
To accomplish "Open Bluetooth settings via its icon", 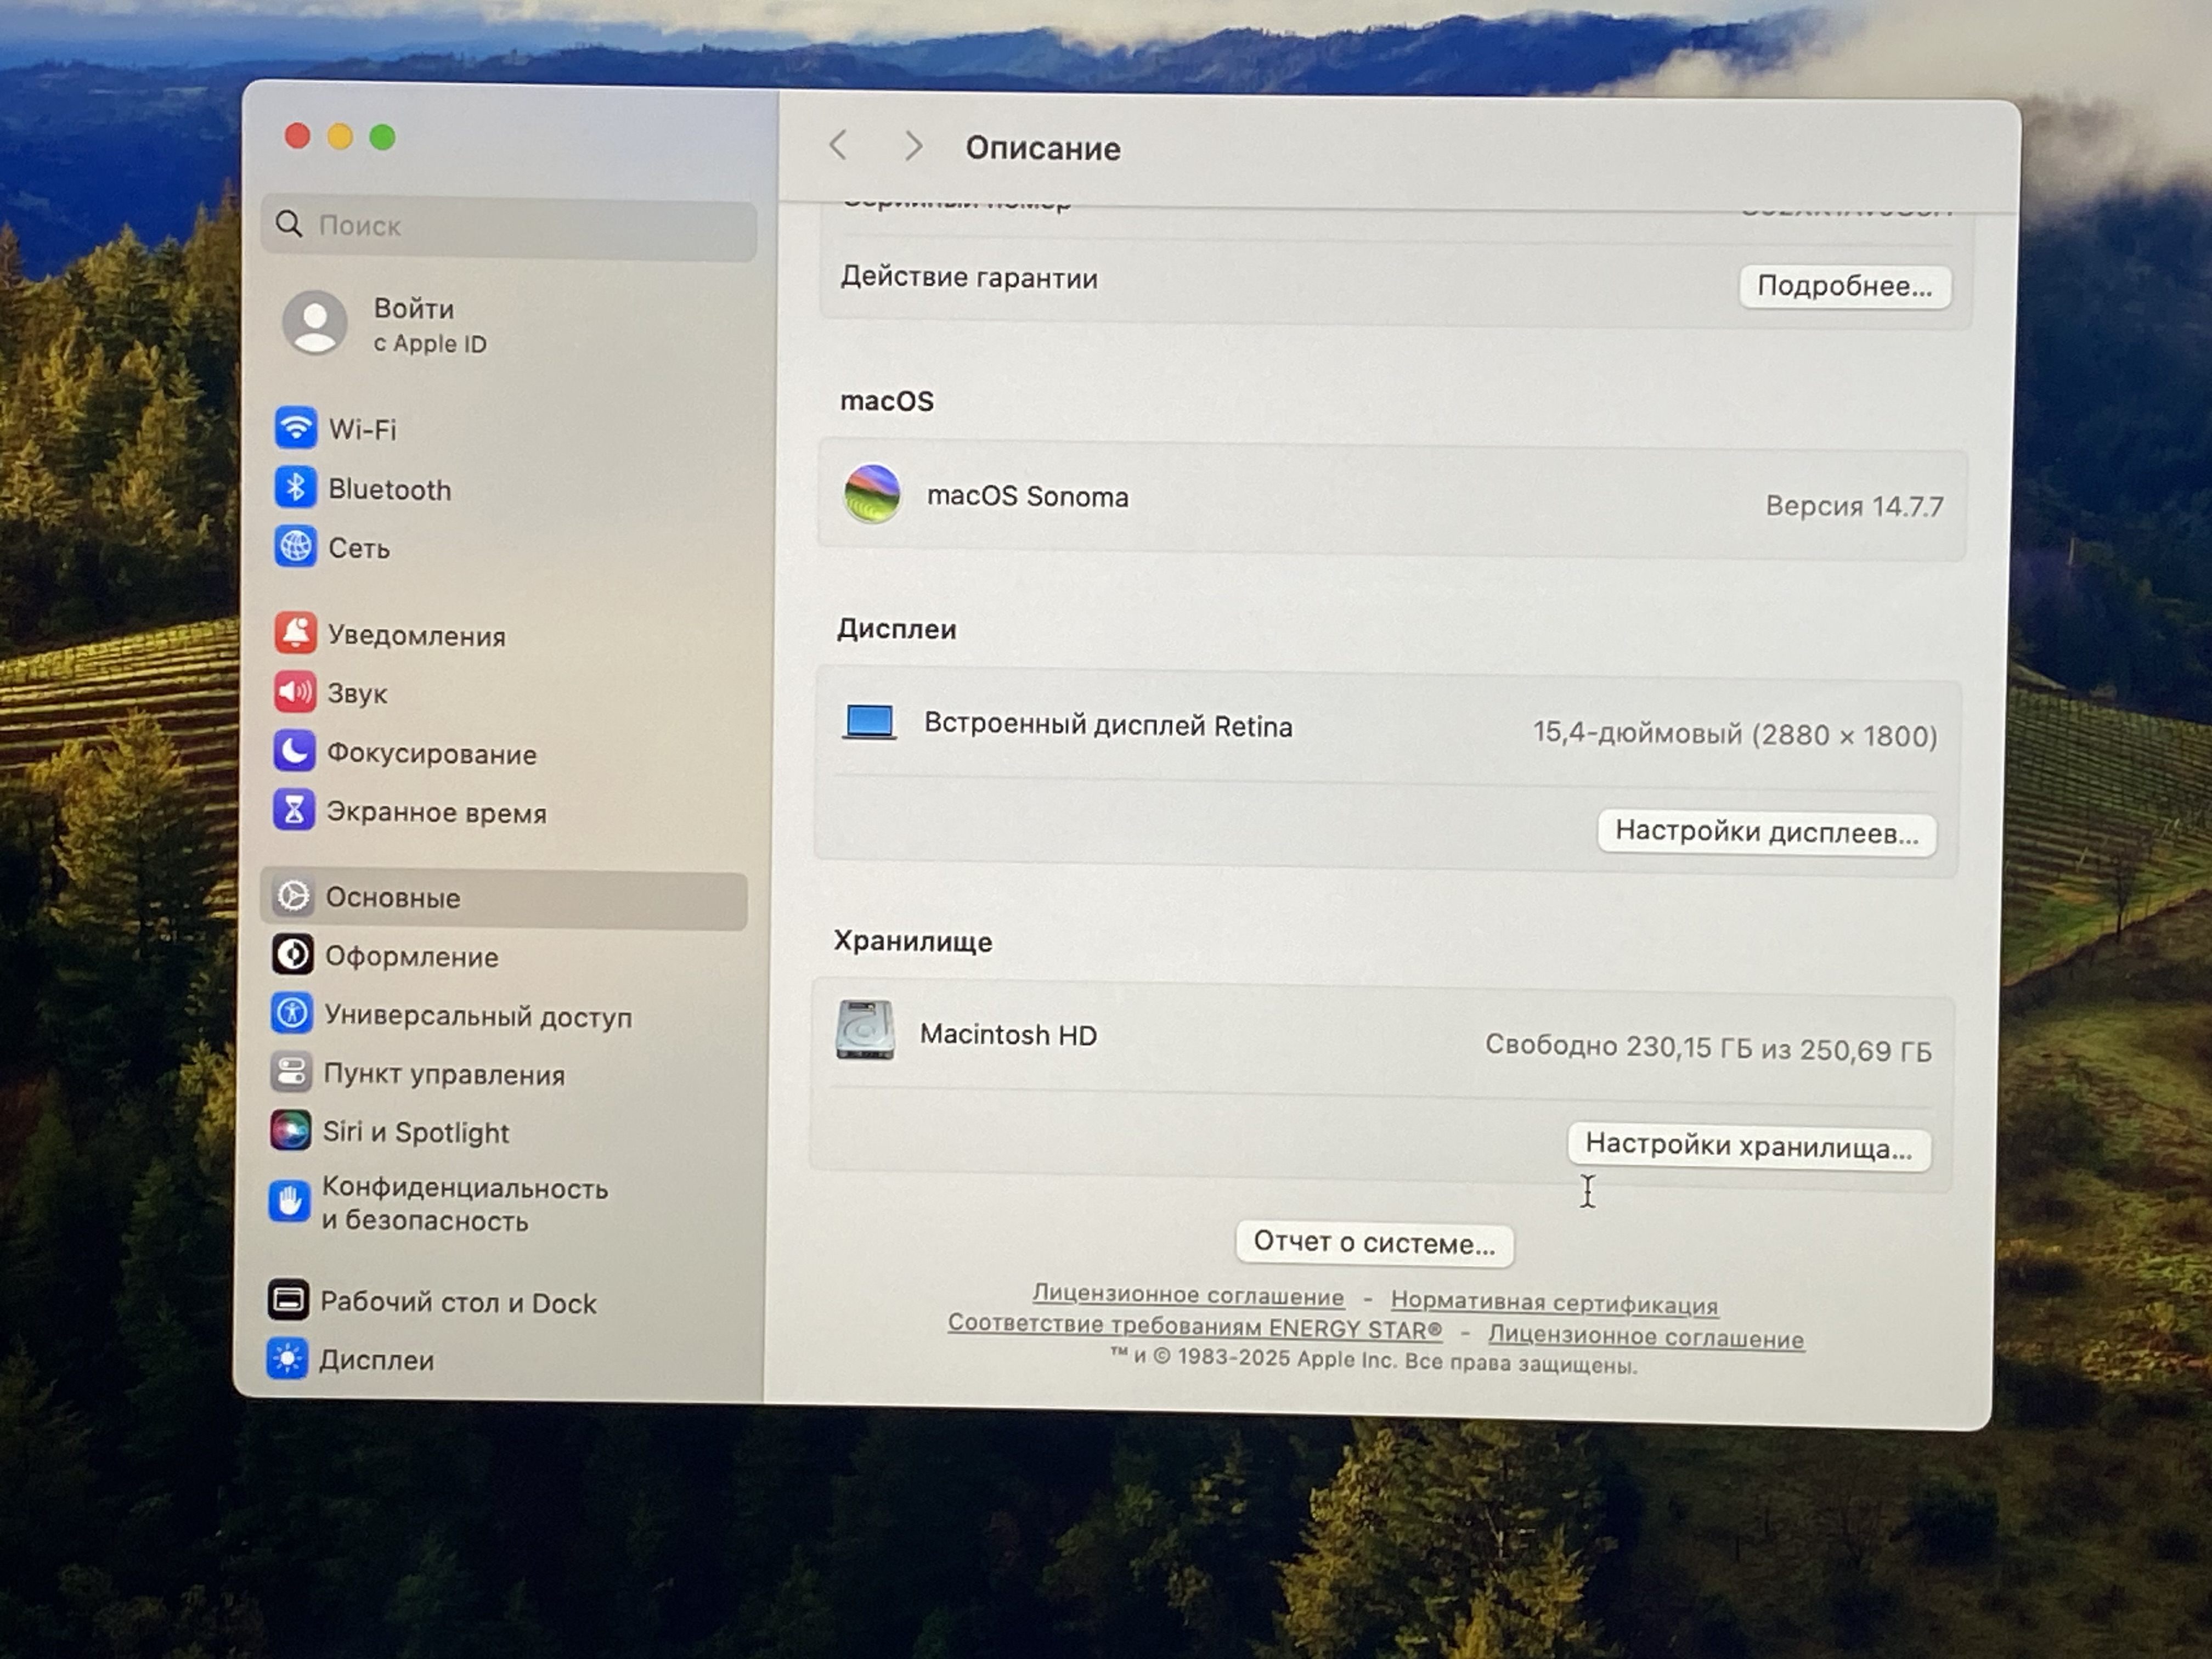I will (x=295, y=488).
